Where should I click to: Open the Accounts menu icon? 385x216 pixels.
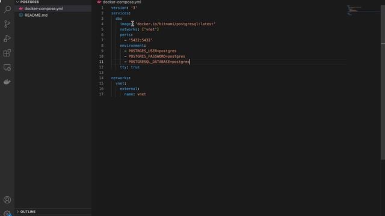click(x=7, y=200)
